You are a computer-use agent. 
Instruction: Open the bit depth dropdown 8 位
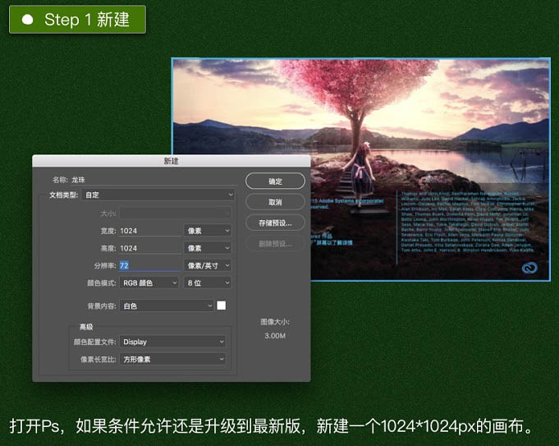(208, 283)
